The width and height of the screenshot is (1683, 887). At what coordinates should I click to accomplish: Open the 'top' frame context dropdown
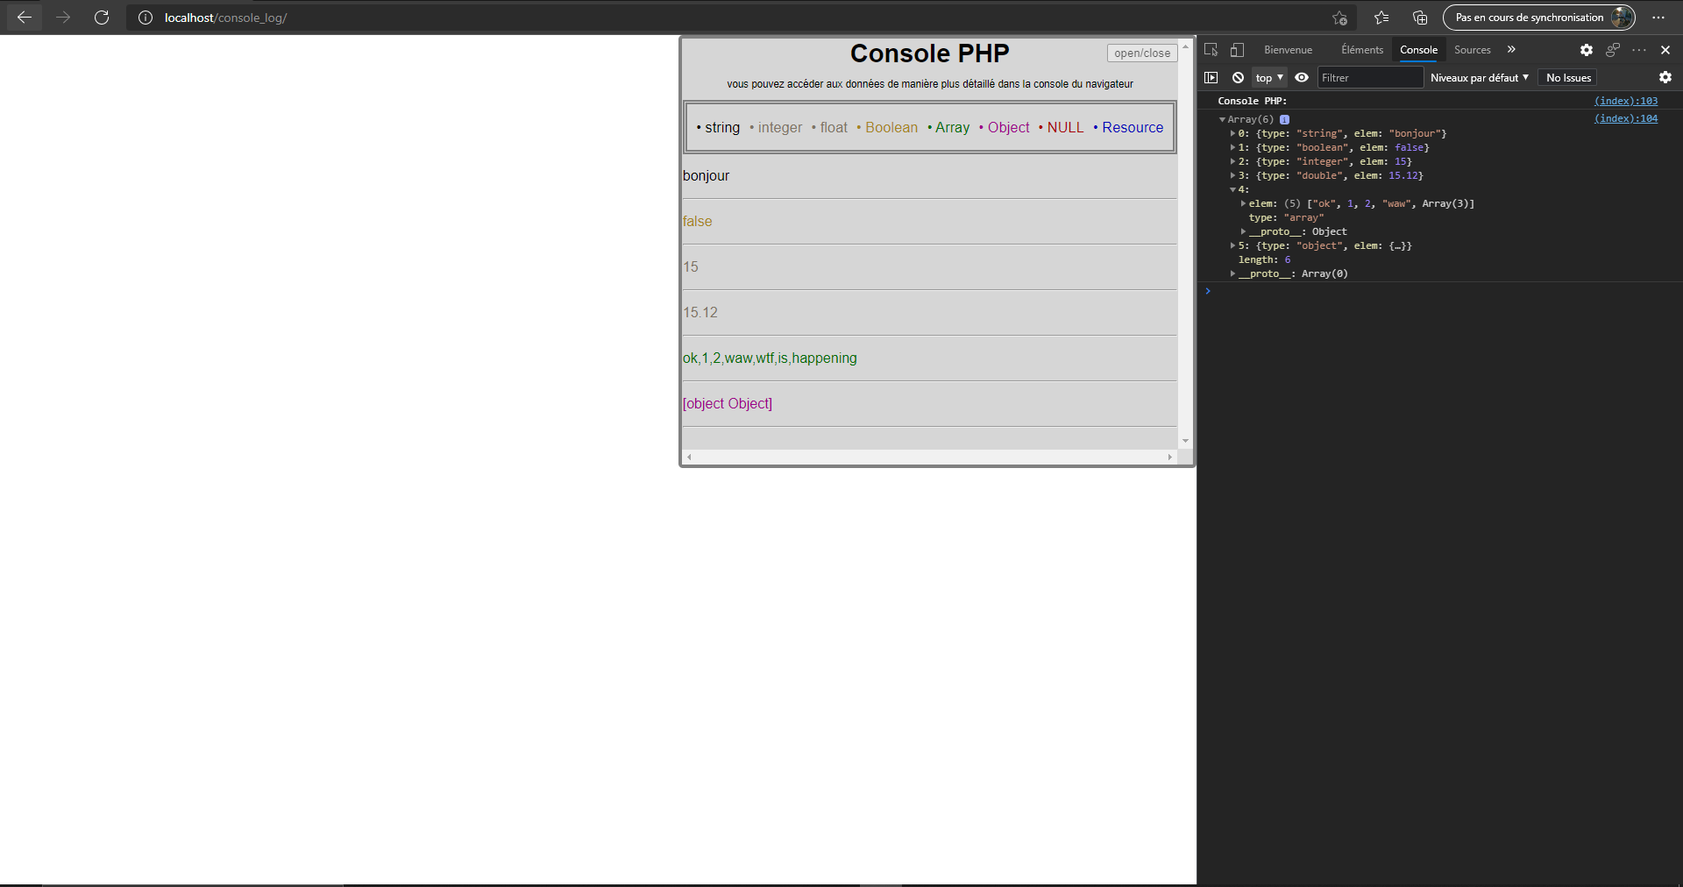1268,77
